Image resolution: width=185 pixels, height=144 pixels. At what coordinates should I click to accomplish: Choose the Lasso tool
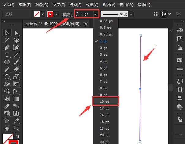point(17,40)
